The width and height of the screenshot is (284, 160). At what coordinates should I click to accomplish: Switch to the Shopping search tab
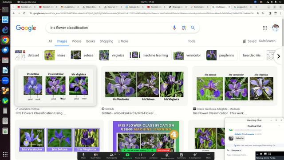tap(106, 41)
